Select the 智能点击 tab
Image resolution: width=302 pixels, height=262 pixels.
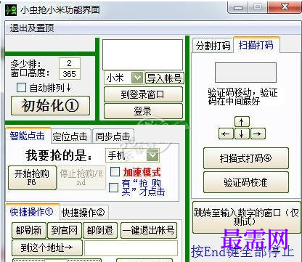tap(28, 136)
